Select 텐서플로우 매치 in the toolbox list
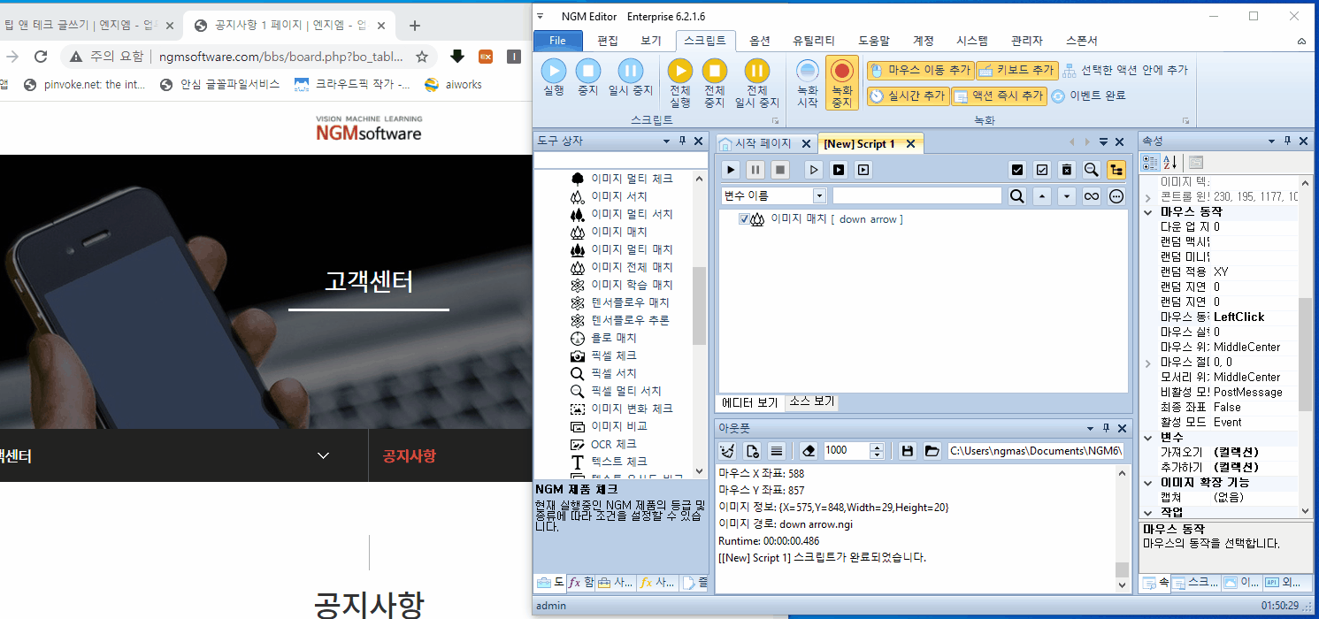 point(630,302)
